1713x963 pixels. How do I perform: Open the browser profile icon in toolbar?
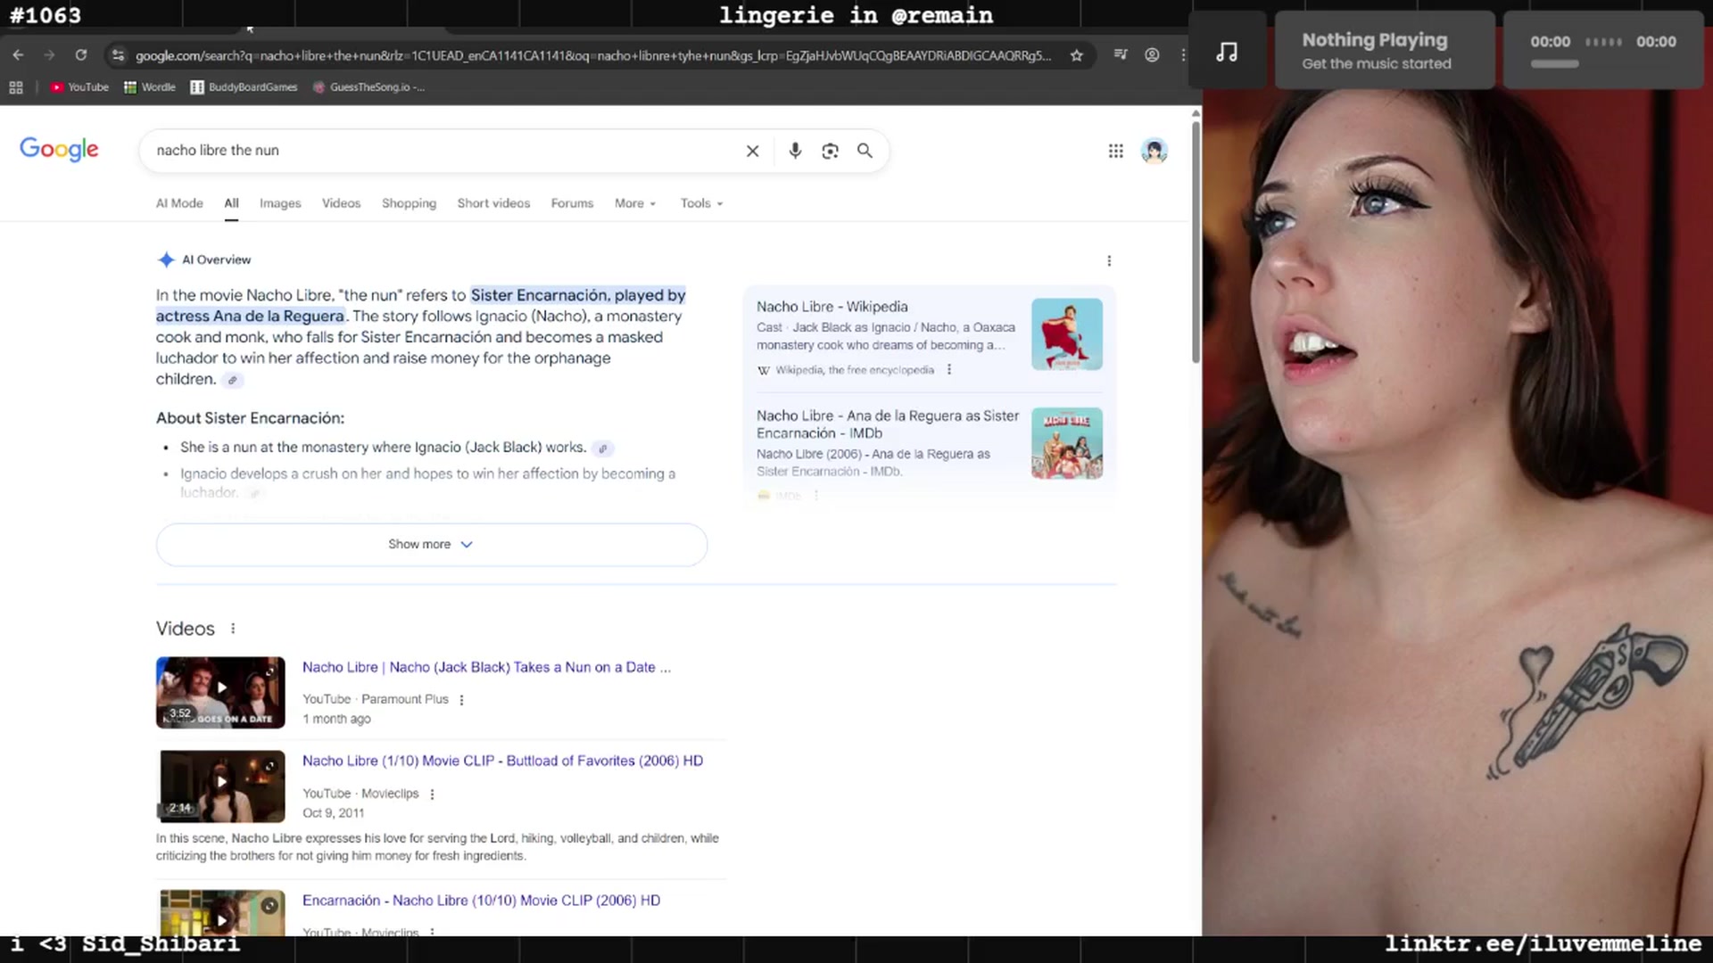1152,55
